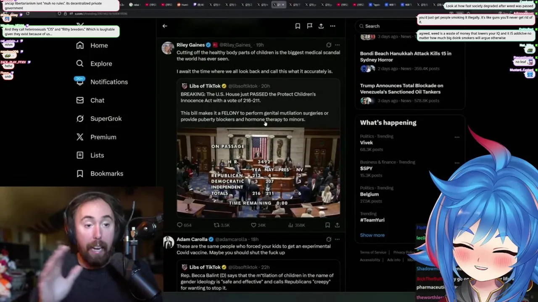Viewport: 538px width, 302px height.
Task: Open trending topic Belgium
Action: coord(369,194)
